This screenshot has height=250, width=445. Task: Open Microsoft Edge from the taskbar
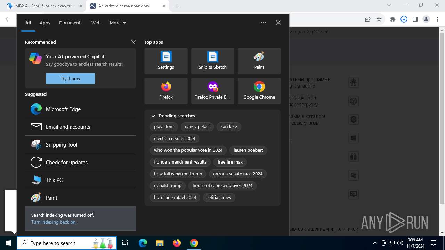143,243
